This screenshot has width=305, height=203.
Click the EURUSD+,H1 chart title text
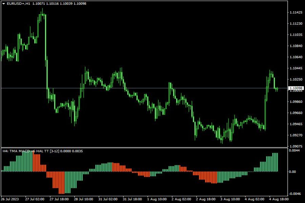pos(19,3)
